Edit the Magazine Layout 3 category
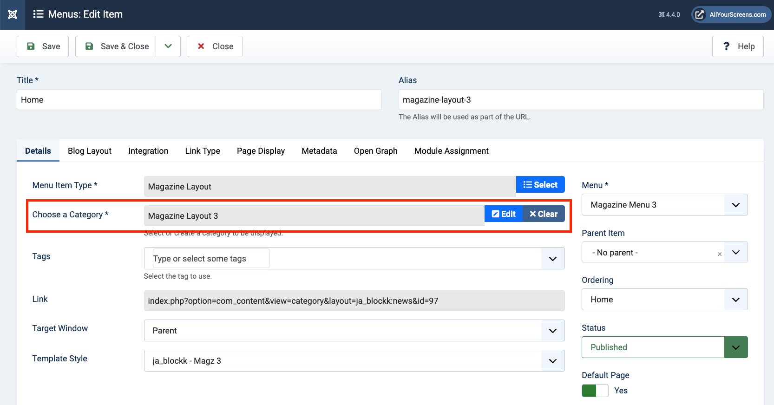This screenshot has width=774, height=405. coord(504,214)
